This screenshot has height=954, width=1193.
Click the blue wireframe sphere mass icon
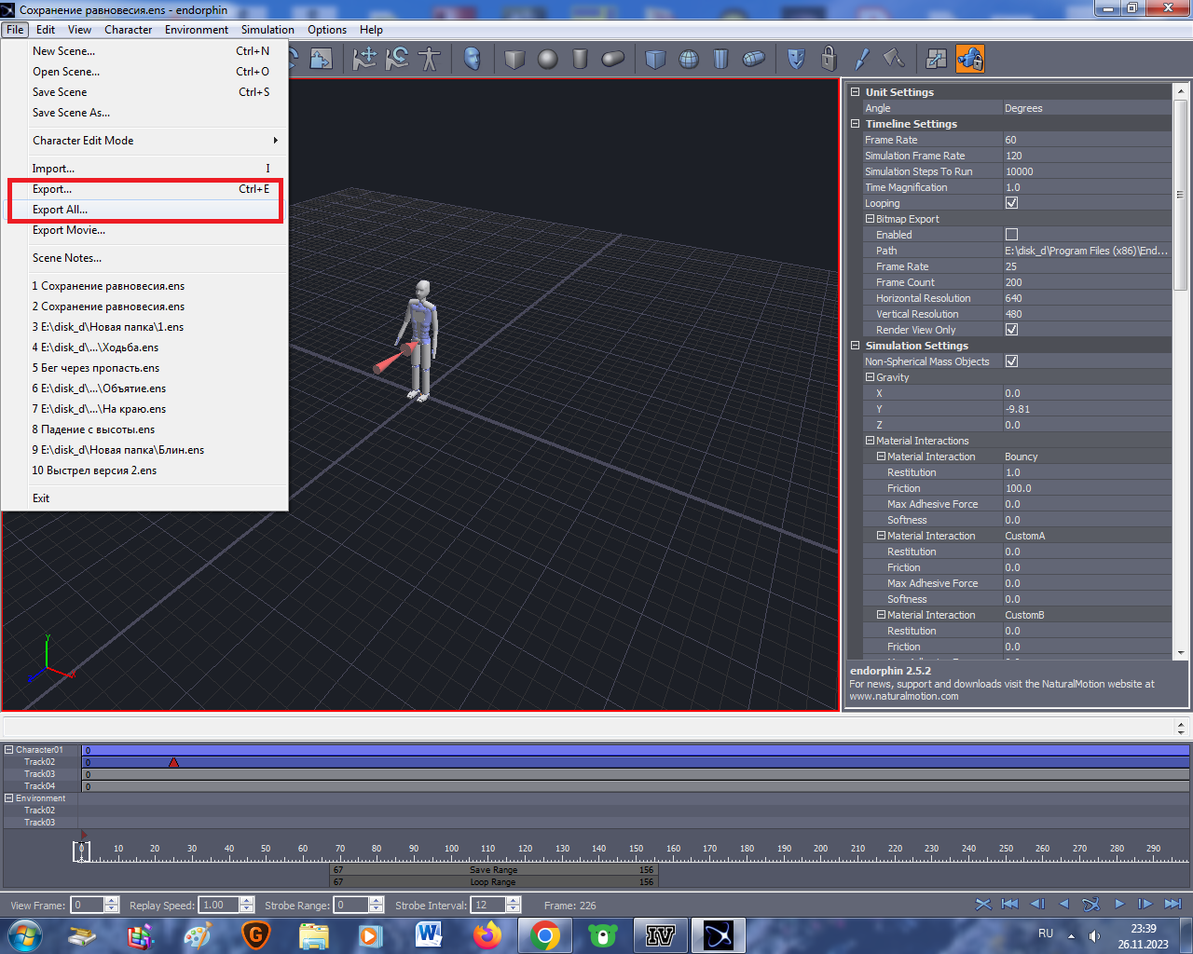(x=689, y=60)
